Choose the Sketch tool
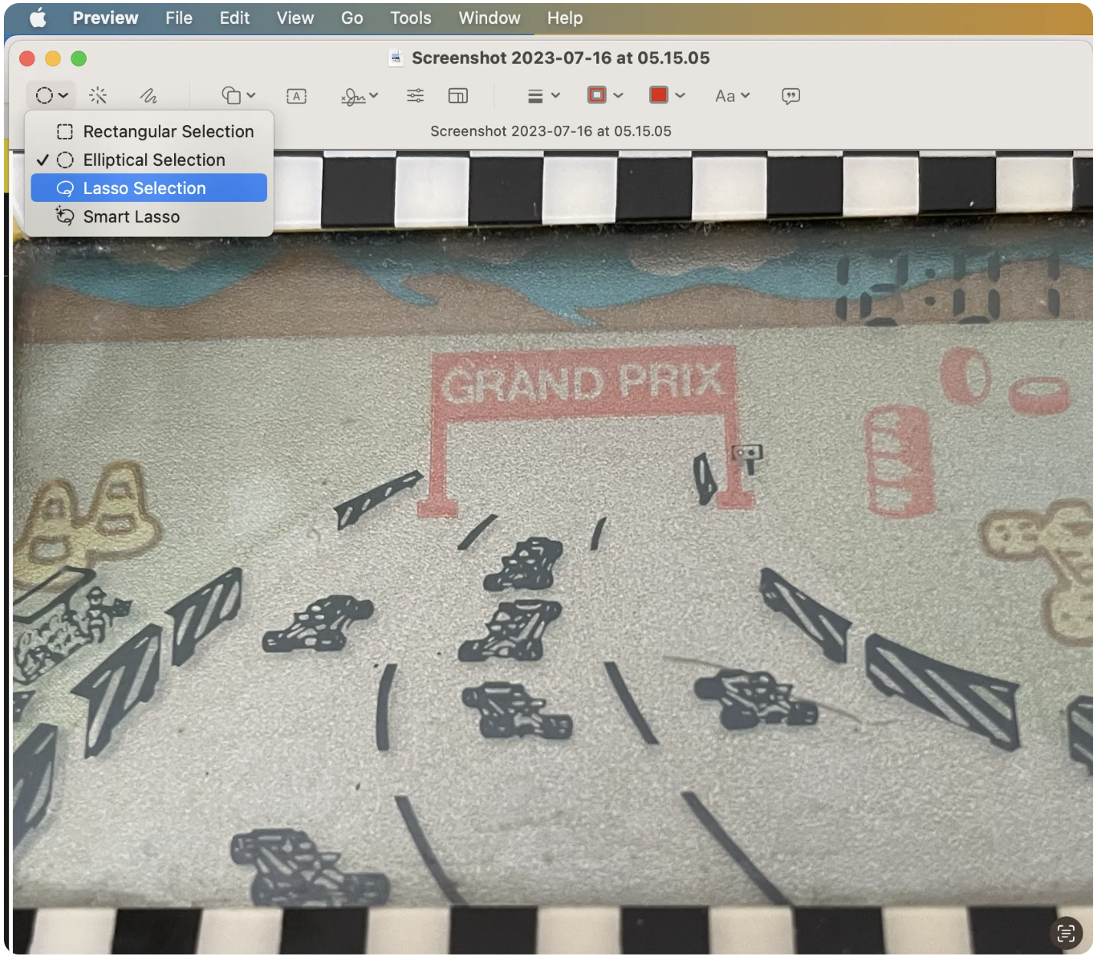Viewport: 1097px width, 956px height. (149, 95)
